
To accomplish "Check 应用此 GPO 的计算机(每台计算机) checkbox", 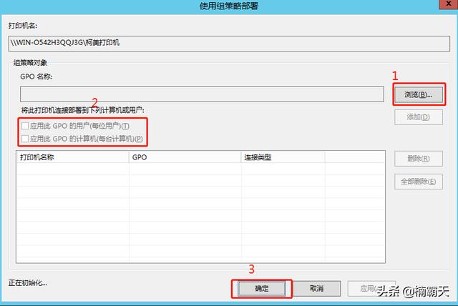I will [25, 139].
